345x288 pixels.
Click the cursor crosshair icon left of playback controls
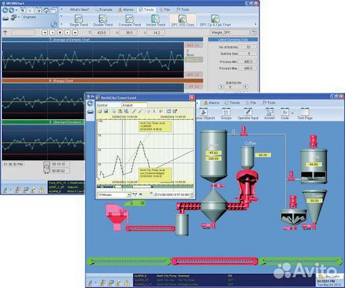(x=5, y=33)
